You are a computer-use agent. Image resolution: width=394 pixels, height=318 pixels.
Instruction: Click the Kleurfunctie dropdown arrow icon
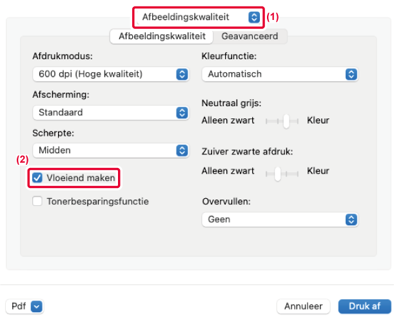pyautogui.click(x=351, y=74)
